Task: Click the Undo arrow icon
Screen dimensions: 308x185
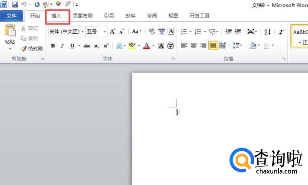Action: [x=24, y=4]
